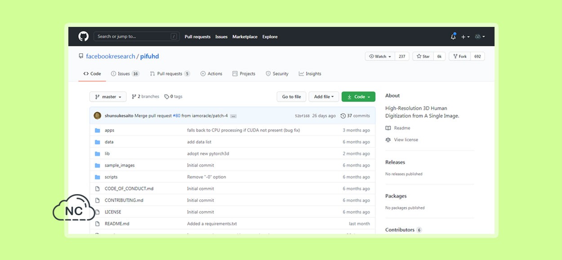View the 37 commits history
562x260 pixels.
point(355,116)
